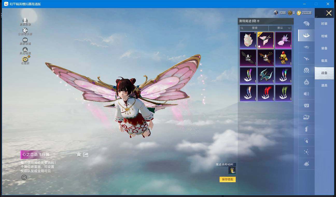
Task: Open the clapping hand category icon
Action: 306,140
